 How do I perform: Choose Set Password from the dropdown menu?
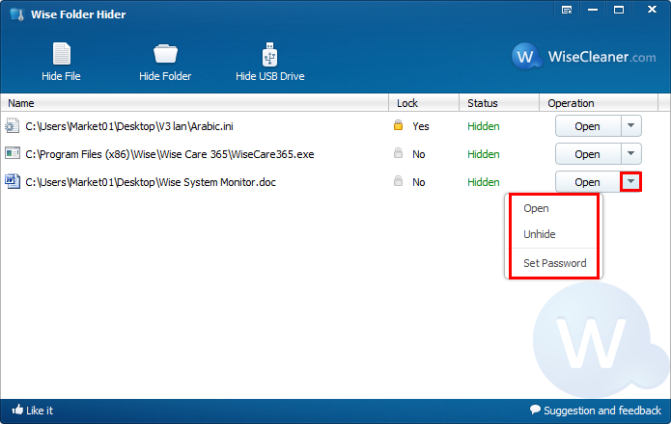pyautogui.click(x=554, y=263)
